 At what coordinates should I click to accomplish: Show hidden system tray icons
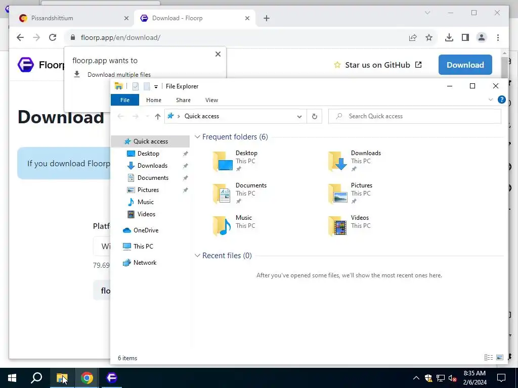[x=416, y=378]
